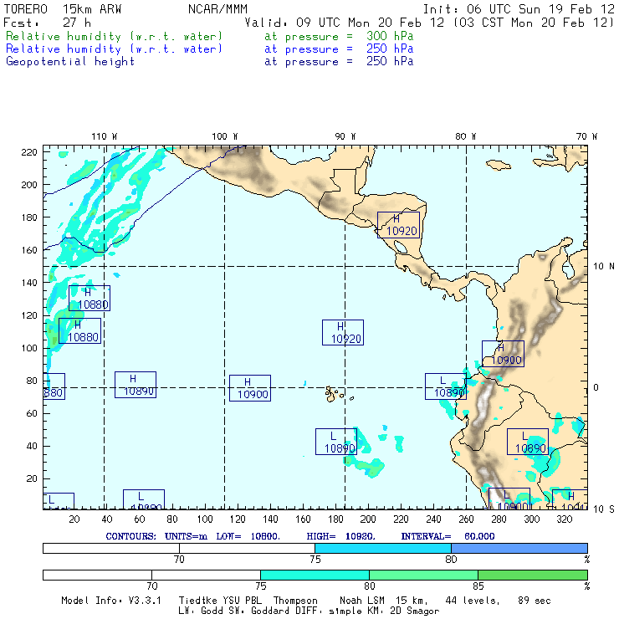The width and height of the screenshot is (619, 619).
Task: Select the H 10900 label on the equator
Action: pos(250,387)
